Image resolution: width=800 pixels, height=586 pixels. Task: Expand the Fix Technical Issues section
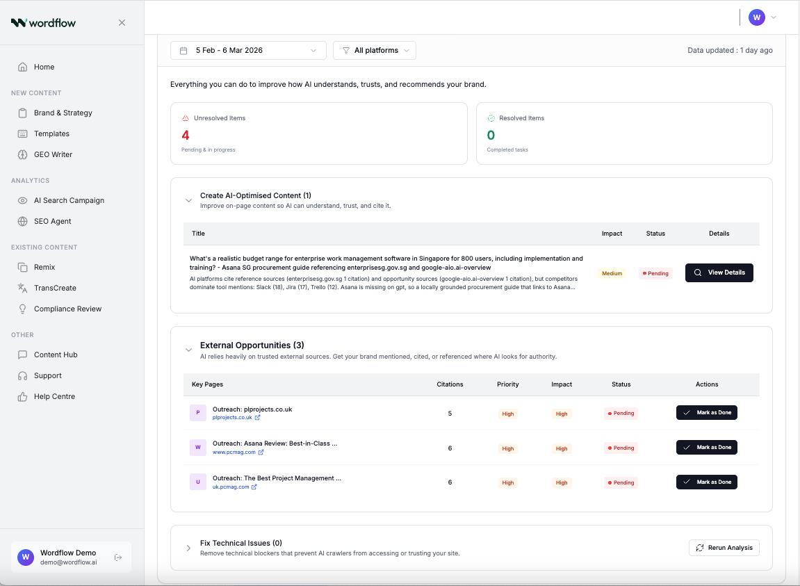188,548
